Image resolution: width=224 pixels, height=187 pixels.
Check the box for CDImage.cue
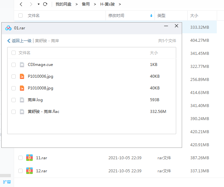click(x=13, y=65)
